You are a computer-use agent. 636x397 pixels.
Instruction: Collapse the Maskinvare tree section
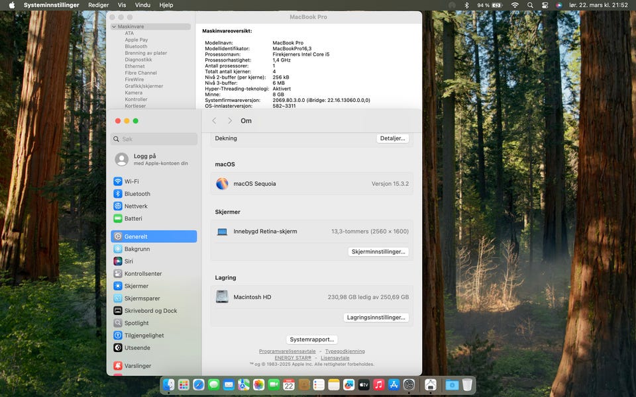114,26
